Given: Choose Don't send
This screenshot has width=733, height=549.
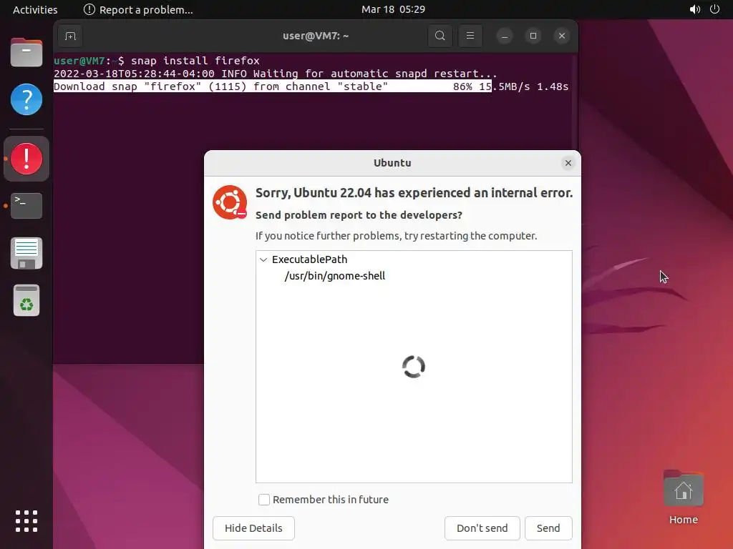Looking at the screenshot, I should click(482, 528).
